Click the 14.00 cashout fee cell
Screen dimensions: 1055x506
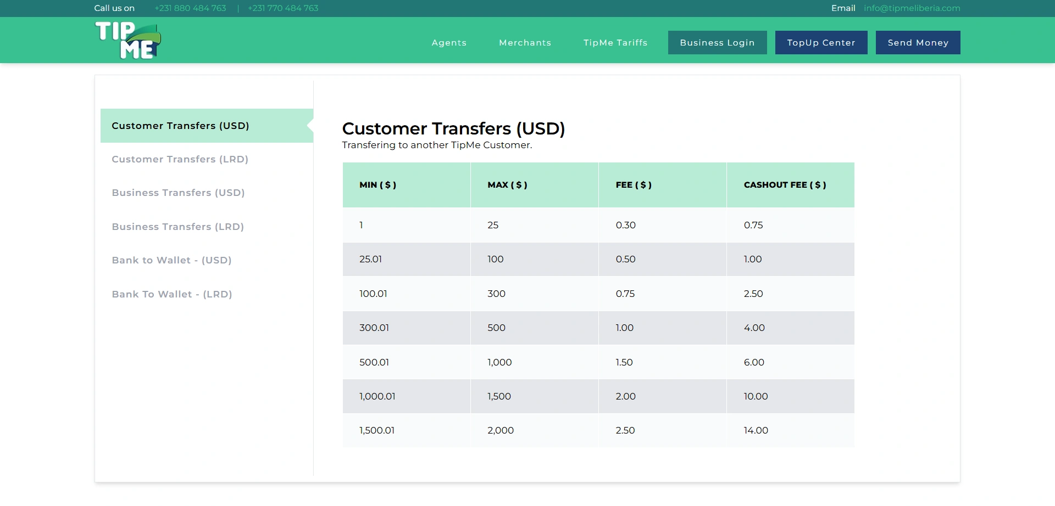[756, 430]
